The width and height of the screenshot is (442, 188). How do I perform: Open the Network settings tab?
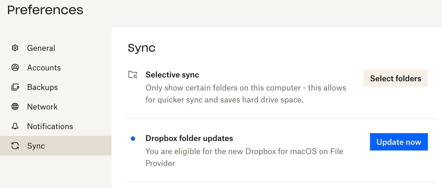click(42, 107)
